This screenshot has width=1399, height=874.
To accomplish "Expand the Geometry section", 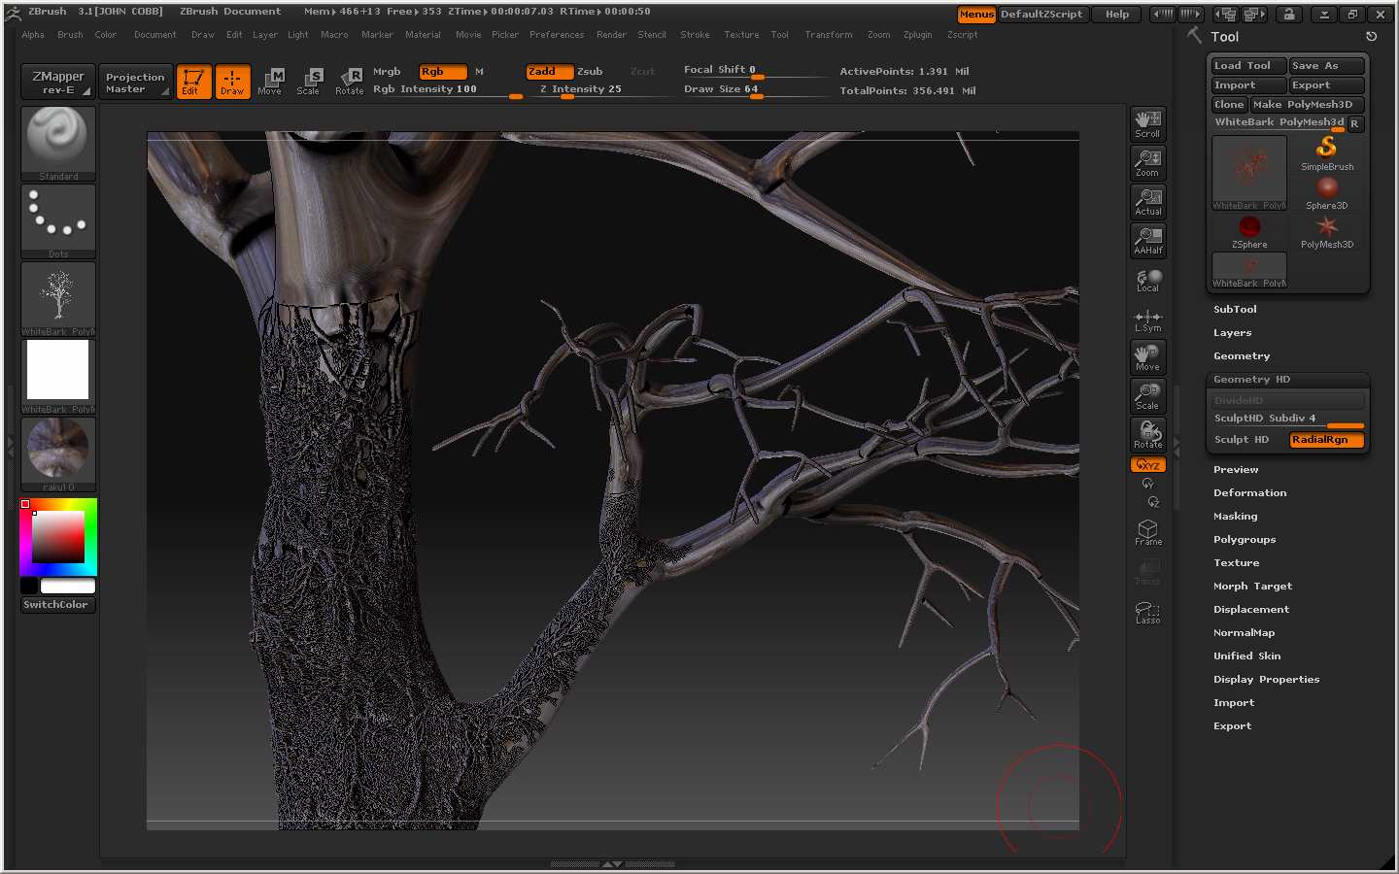I will pyautogui.click(x=1242, y=355).
